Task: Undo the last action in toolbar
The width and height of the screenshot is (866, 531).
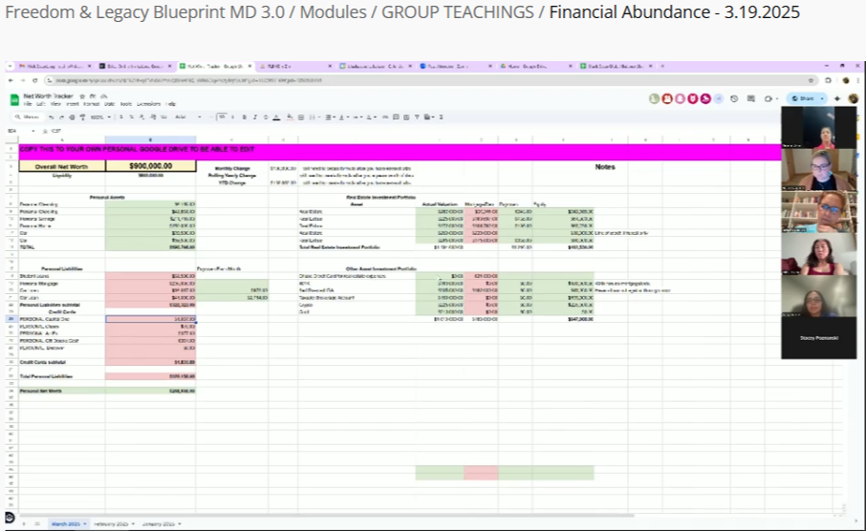Action: 52,117
